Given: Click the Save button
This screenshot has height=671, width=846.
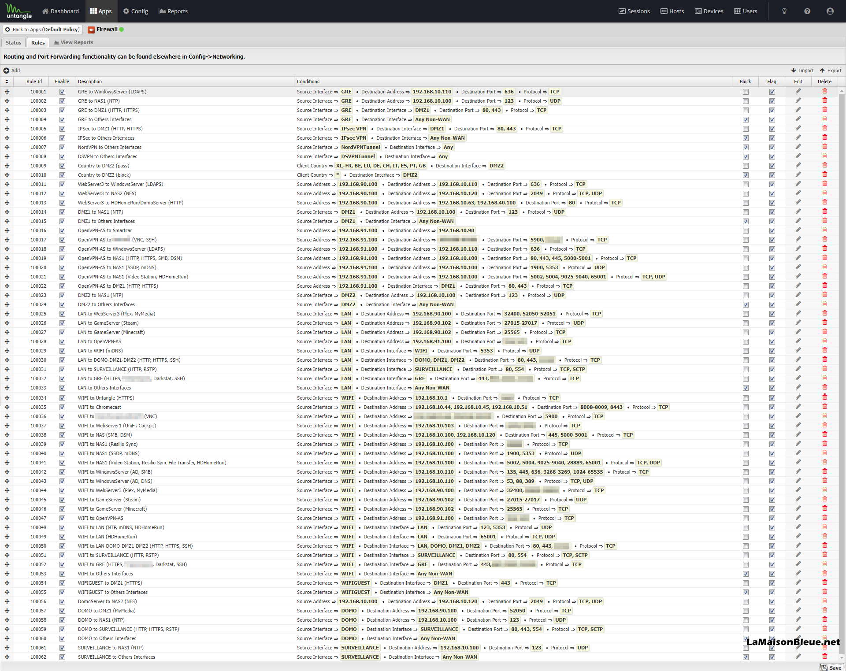Looking at the screenshot, I should (x=831, y=667).
